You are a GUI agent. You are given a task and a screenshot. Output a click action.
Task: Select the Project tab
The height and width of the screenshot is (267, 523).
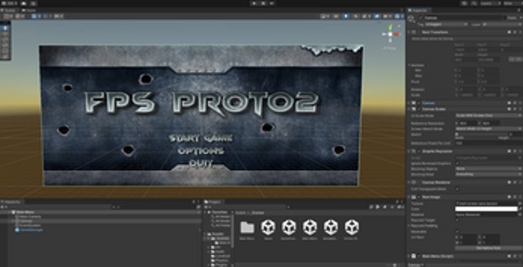click(x=214, y=202)
